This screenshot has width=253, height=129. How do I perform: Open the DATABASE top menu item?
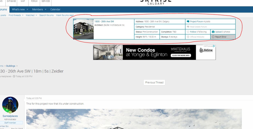[x=11, y=1]
